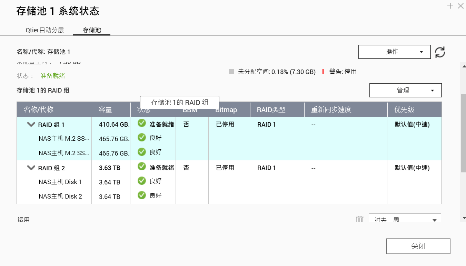
Task: Click the trash can icon beside 过去一周
Action: pos(360,220)
